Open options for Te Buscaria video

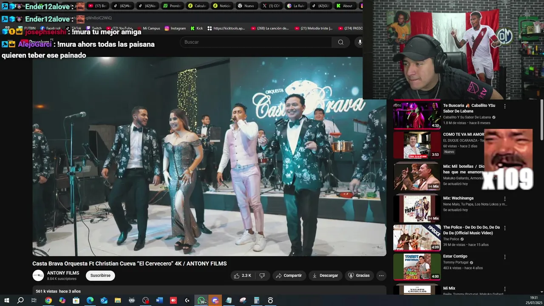point(505,106)
